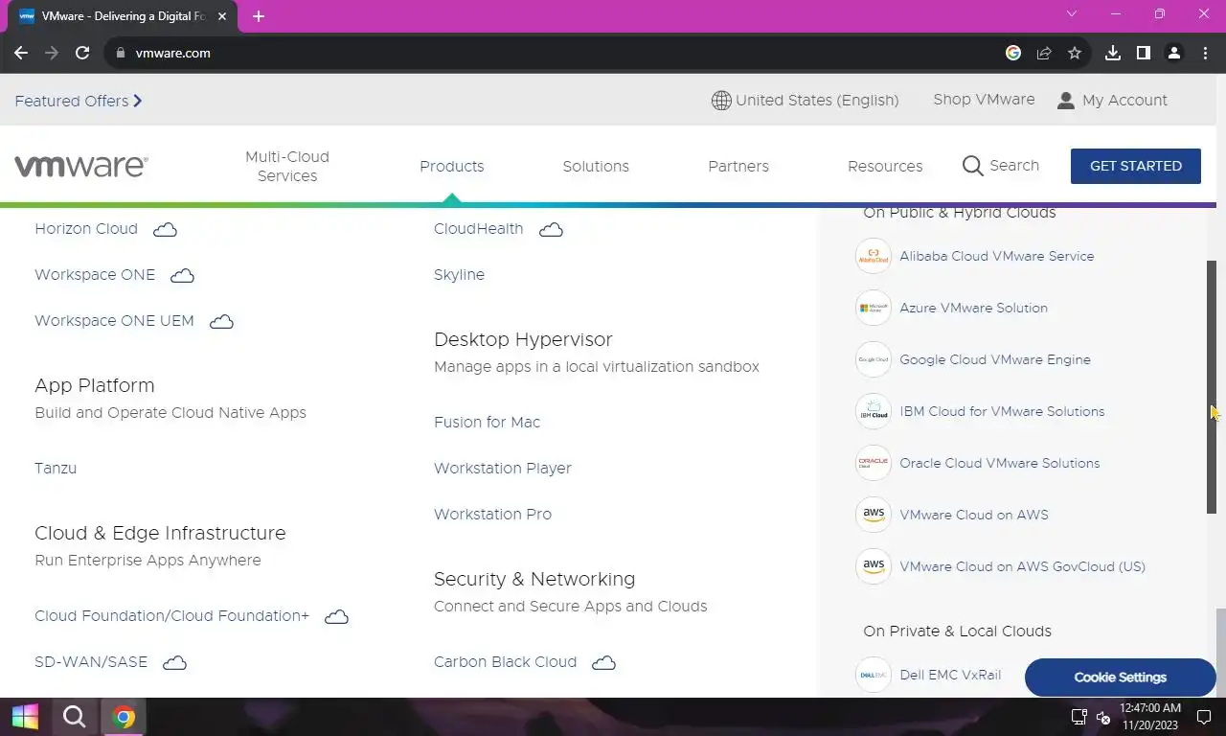Bookmark this page with the star icon
This screenshot has width=1226, height=736.
tap(1075, 53)
